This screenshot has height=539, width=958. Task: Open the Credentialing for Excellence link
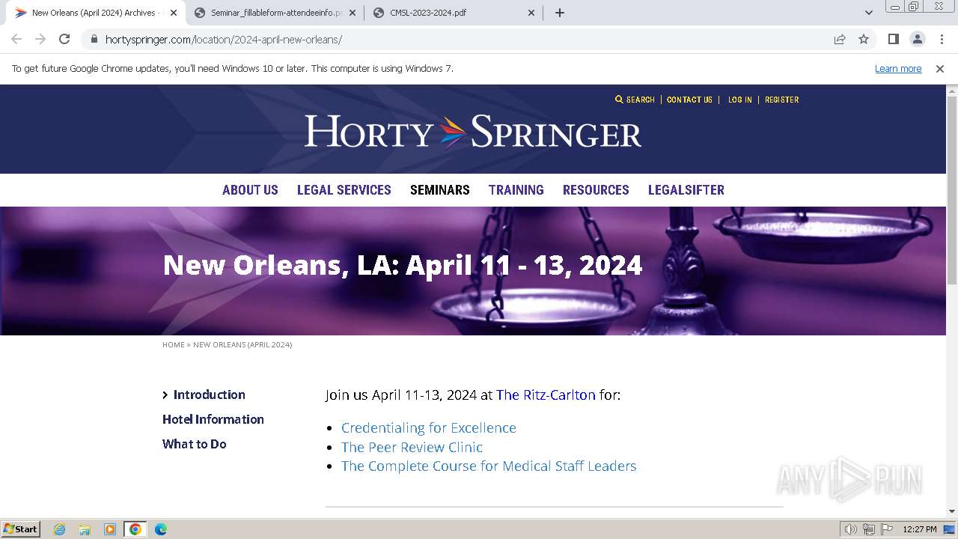pos(429,427)
